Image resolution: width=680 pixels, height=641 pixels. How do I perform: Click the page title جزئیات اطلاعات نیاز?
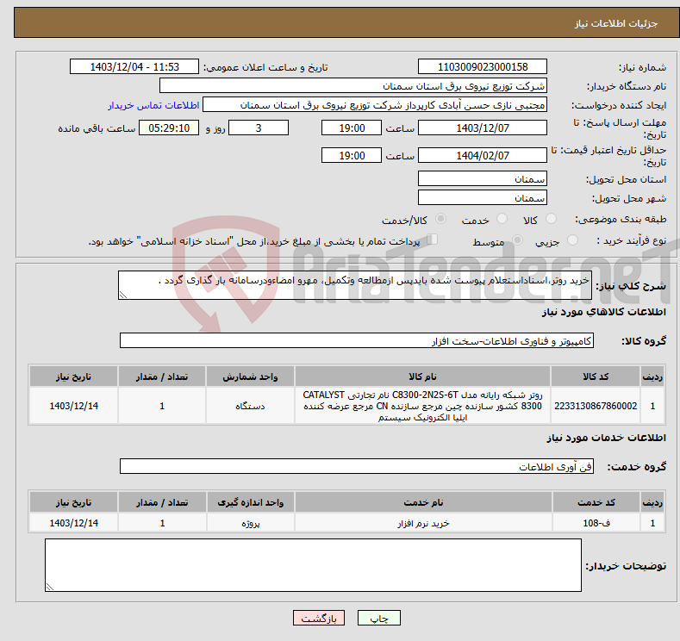(x=616, y=23)
